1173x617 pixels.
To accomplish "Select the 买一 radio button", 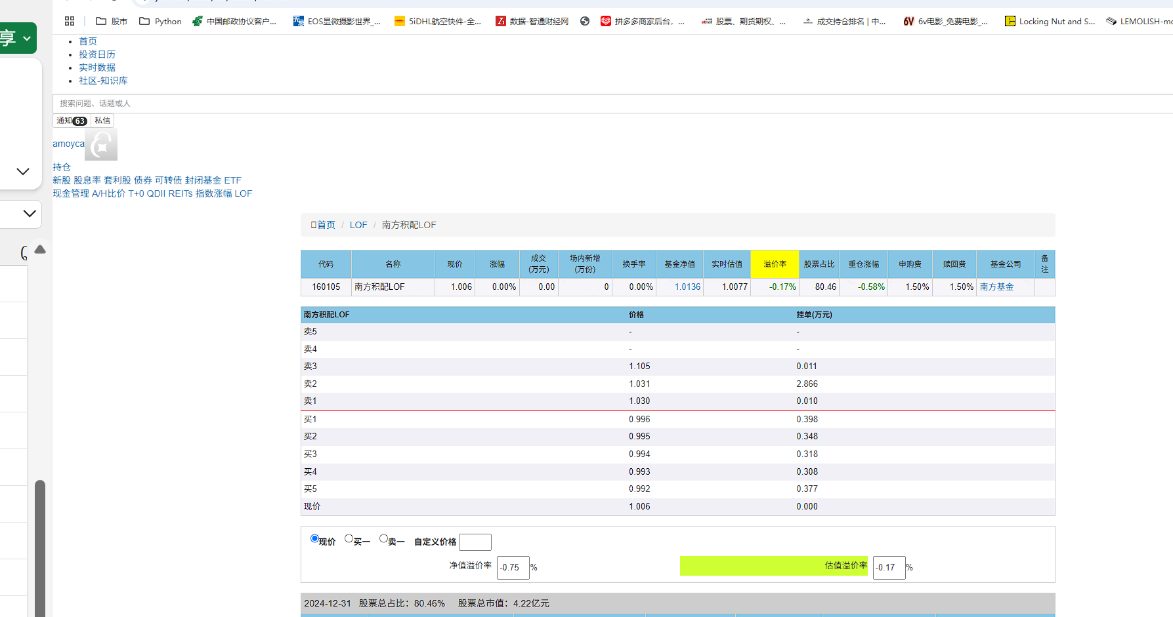I will point(349,539).
